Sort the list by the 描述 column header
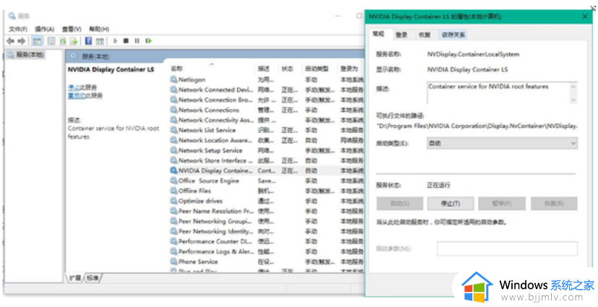598x307 pixels. [x=267, y=69]
